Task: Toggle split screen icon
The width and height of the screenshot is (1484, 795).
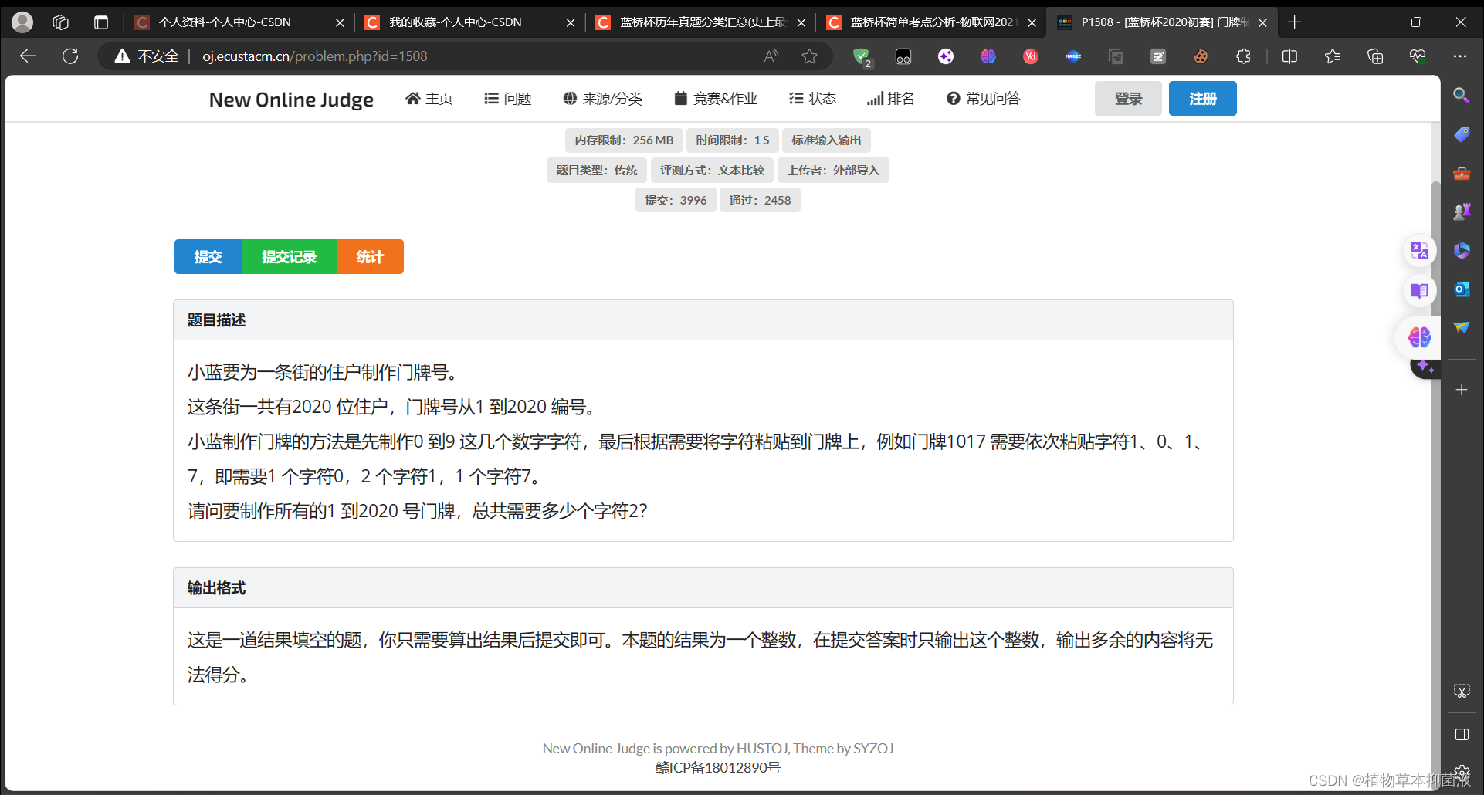Action: (1289, 56)
